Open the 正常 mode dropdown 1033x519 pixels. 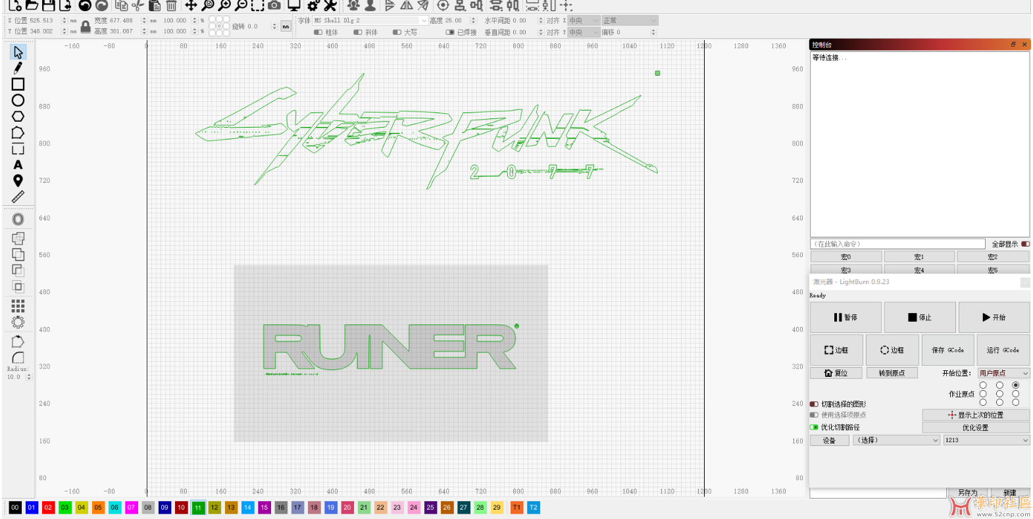(x=630, y=20)
